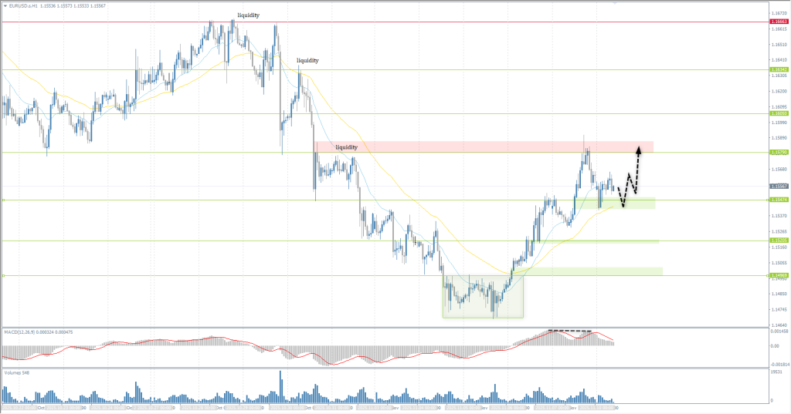Click the liquidity label inside red zone
The height and width of the screenshot is (414, 791).
(x=346, y=146)
